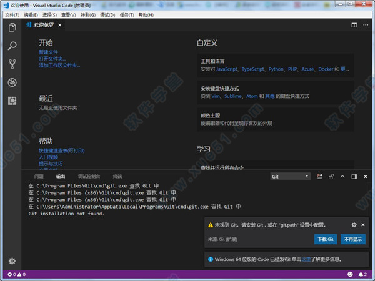Viewport: 375px width, 281px height.
Task: Click the VS Code logo in title bar
Action: [x=6, y=5]
